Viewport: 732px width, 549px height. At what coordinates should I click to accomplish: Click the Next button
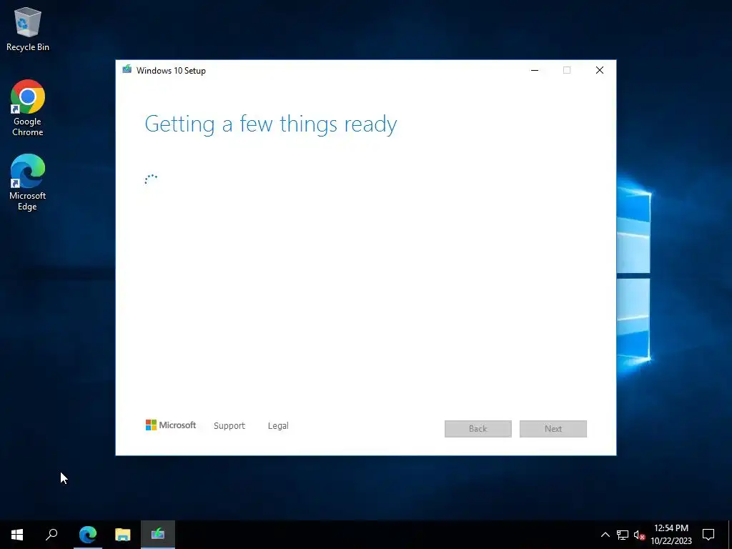pyautogui.click(x=553, y=429)
